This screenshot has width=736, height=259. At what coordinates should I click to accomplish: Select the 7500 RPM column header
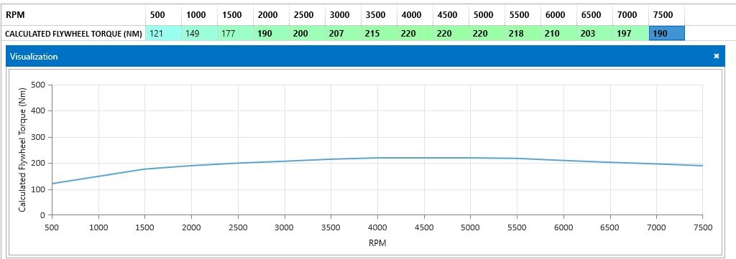point(667,15)
